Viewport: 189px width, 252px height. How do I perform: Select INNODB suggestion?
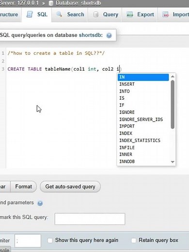tap(143, 161)
